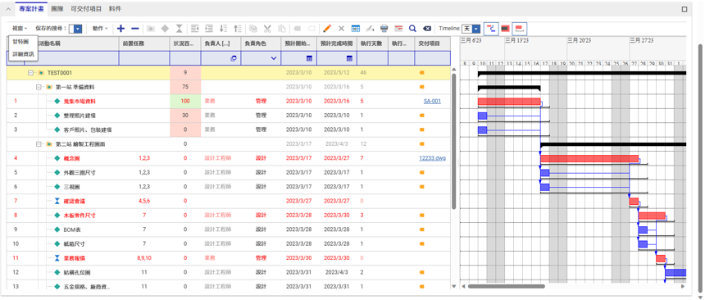The width and height of the screenshot is (705, 300).
Task: Click the 前置任務 column header
Action: pos(144,43)
